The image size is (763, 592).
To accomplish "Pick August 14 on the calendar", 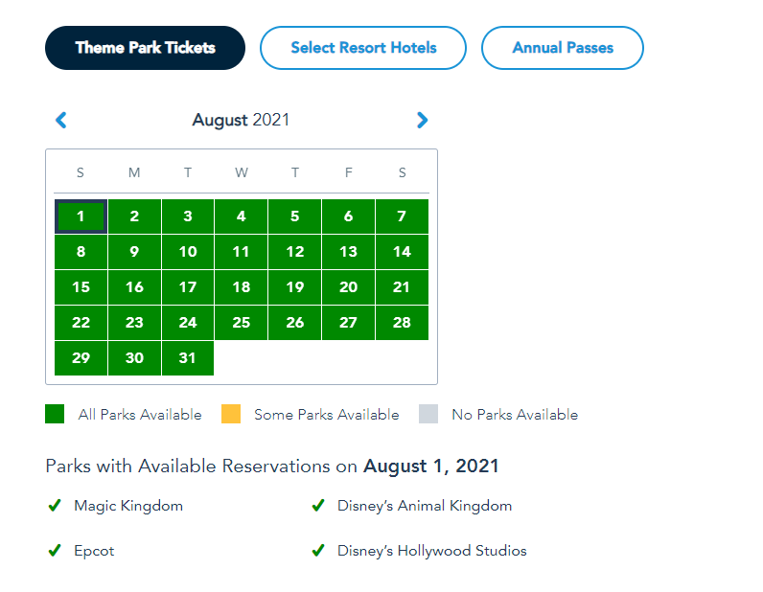I will click(x=402, y=252).
